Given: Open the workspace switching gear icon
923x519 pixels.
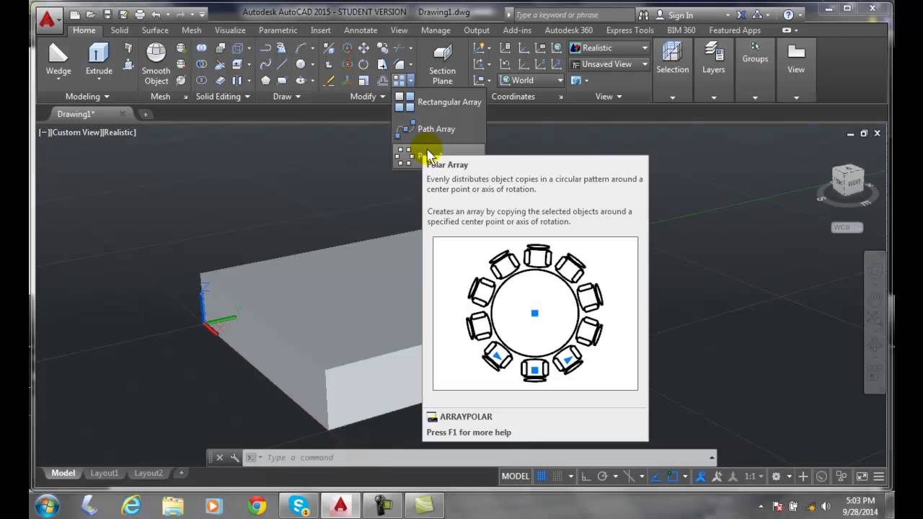Looking at the screenshot, I should pyautogui.click(x=776, y=476).
